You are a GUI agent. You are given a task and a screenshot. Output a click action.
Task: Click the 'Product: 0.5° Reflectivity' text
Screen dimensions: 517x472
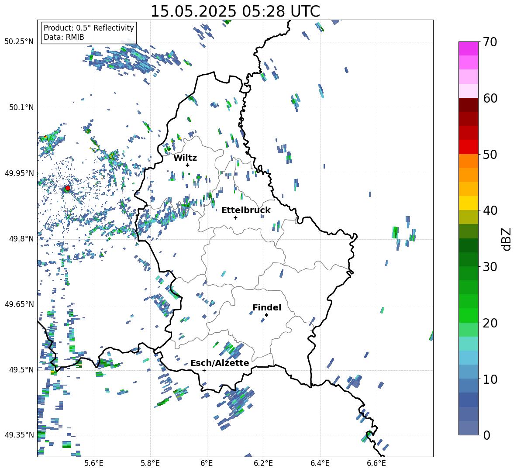(x=89, y=28)
